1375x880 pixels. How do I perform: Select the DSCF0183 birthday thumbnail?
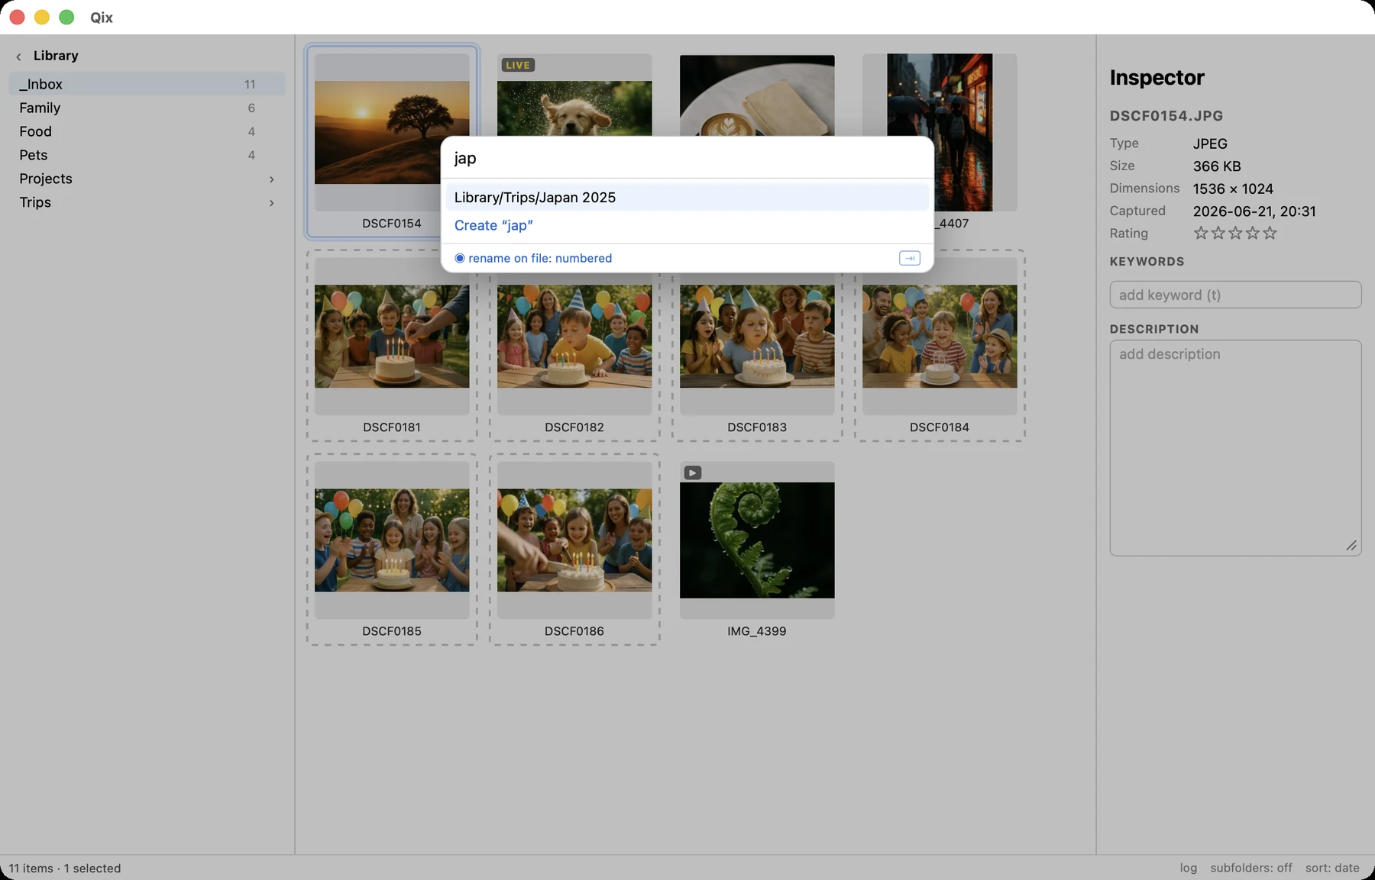coord(757,337)
